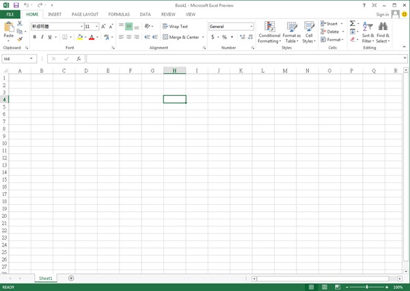The width and height of the screenshot is (410, 291).
Task: Click the Format Painter brush icon
Action: point(20,39)
